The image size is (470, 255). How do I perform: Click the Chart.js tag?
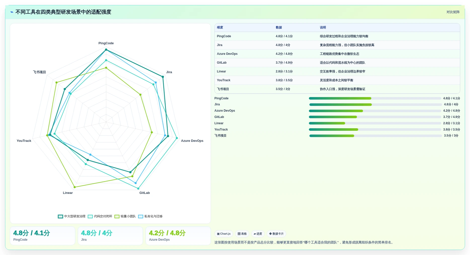[224, 234]
